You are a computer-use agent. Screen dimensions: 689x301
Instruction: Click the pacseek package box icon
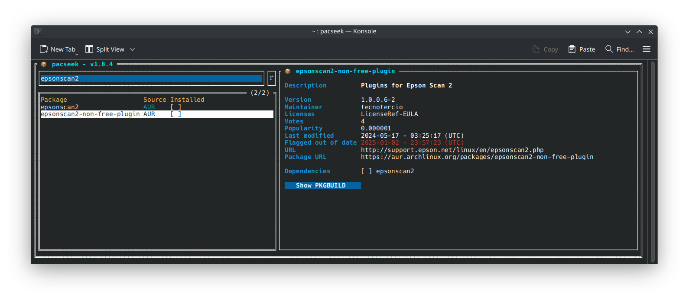tap(44, 64)
